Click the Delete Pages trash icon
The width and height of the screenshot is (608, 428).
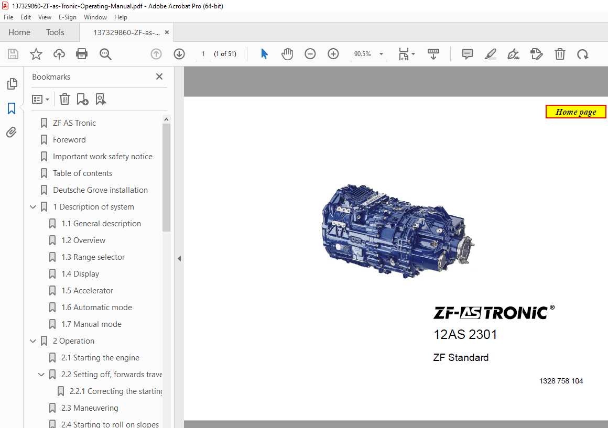(560, 54)
